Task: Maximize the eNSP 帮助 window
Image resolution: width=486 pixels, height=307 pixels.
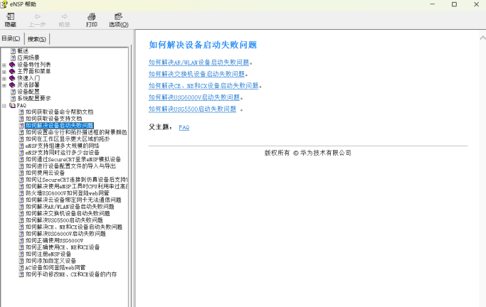Action: [x=454, y=4]
